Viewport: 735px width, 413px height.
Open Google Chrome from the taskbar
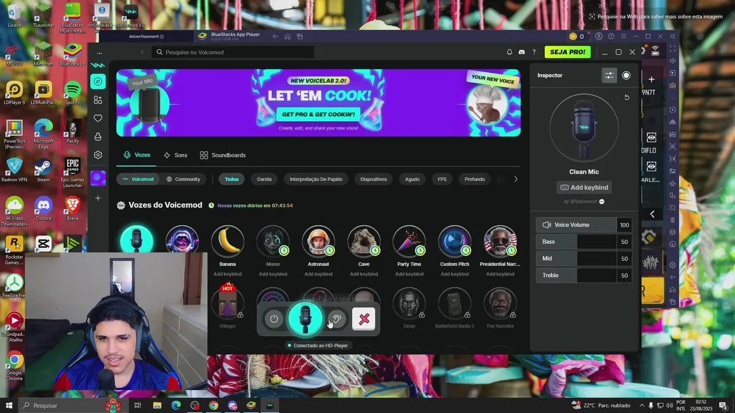pyautogui.click(x=214, y=406)
